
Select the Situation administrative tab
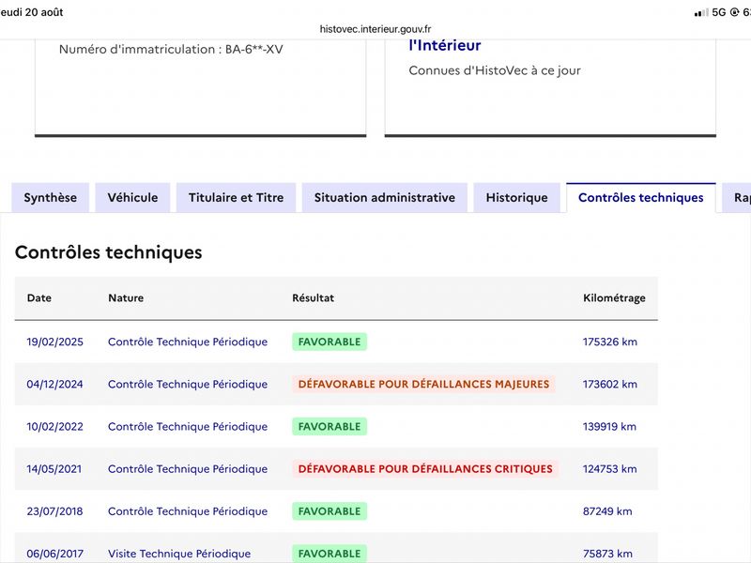385,198
